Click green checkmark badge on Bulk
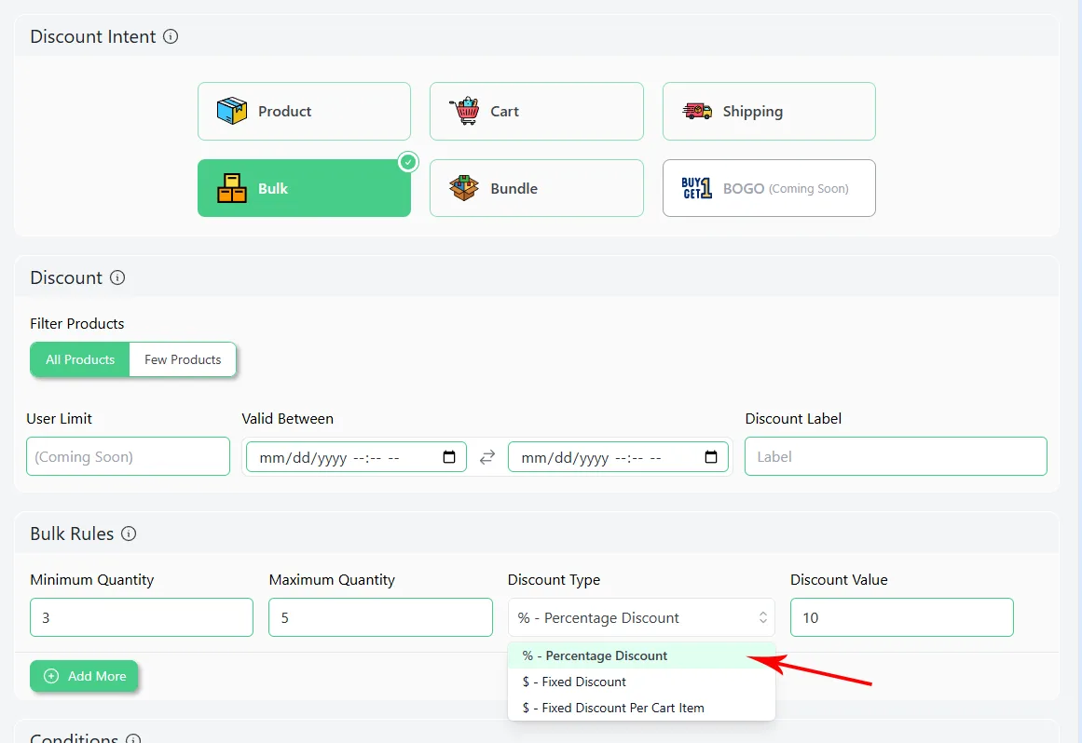The image size is (1082, 743). [408, 162]
